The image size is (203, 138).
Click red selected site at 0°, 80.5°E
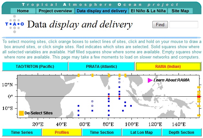point(109,96)
